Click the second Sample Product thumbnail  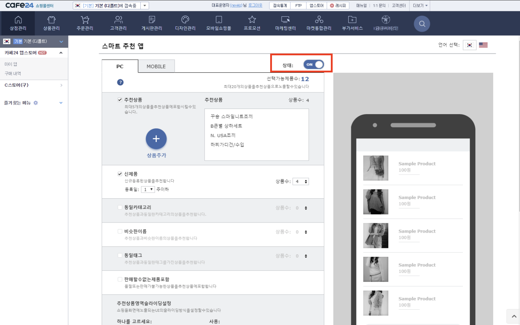(376, 202)
